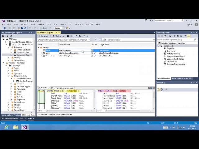
Task: Move to next difference (down arrow)
Action: (x=87, y=36)
